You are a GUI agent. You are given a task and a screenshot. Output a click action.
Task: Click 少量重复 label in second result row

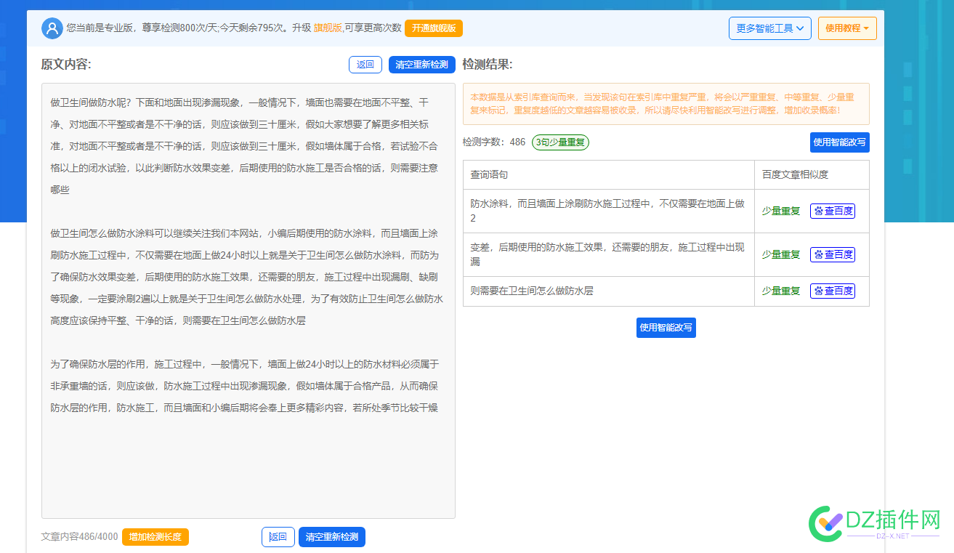781,255
